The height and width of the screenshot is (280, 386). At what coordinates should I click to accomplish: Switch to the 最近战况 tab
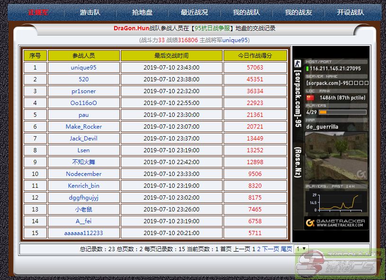(194, 12)
